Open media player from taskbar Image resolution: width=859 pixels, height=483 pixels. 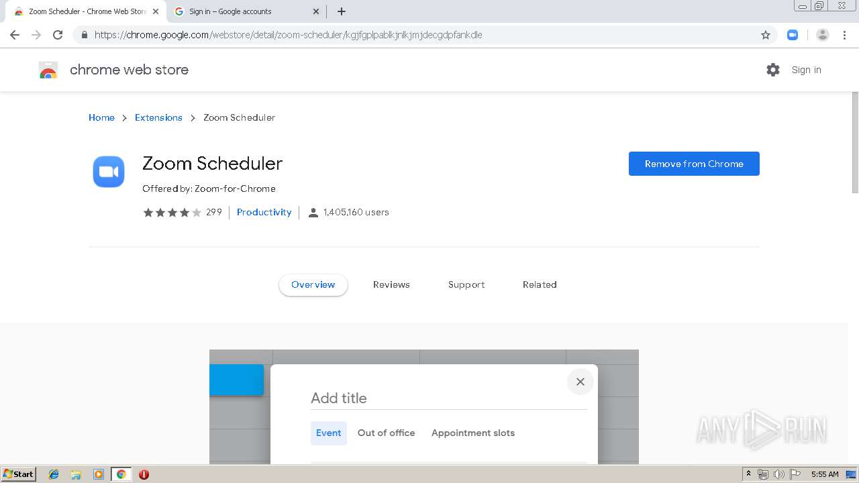(99, 474)
